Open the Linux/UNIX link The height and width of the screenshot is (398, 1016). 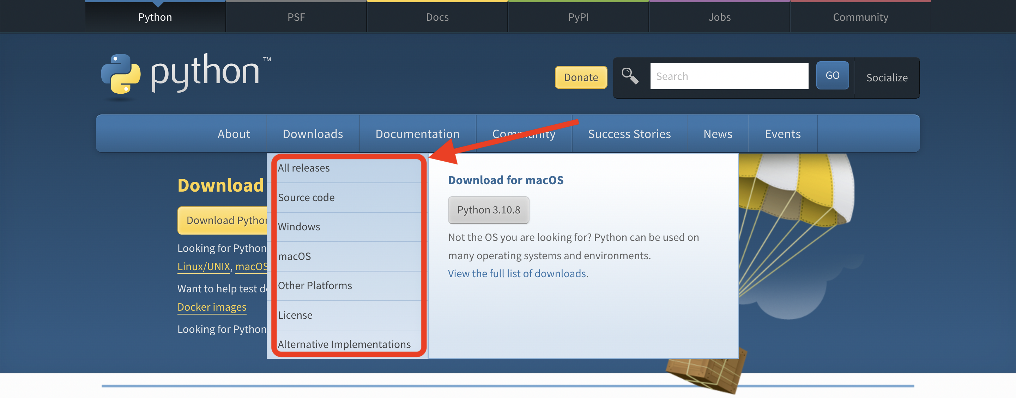tap(204, 267)
